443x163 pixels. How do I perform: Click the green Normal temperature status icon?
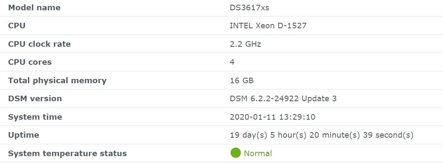tap(235, 153)
